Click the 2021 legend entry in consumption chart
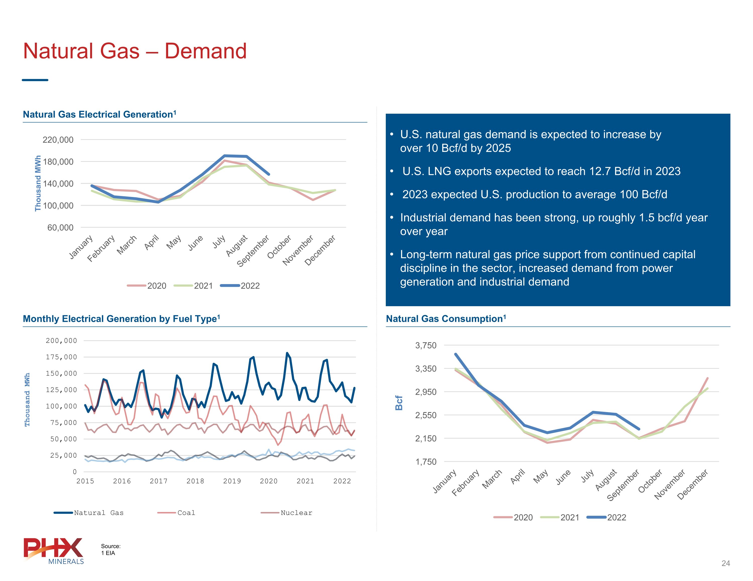The height and width of the screenshot is (581, 753). tap(559, 517)
